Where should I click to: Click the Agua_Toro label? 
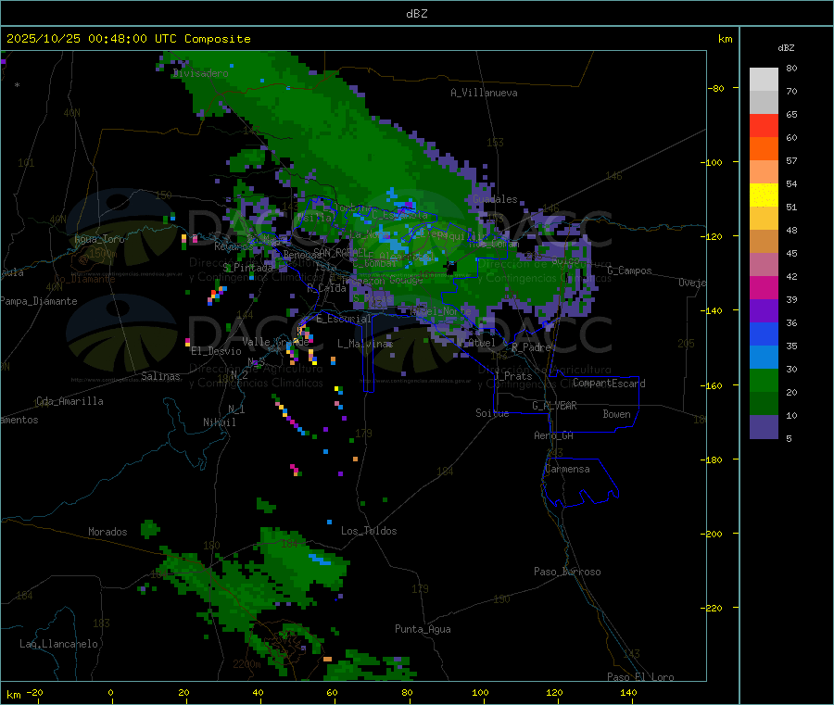click(99, 239)
